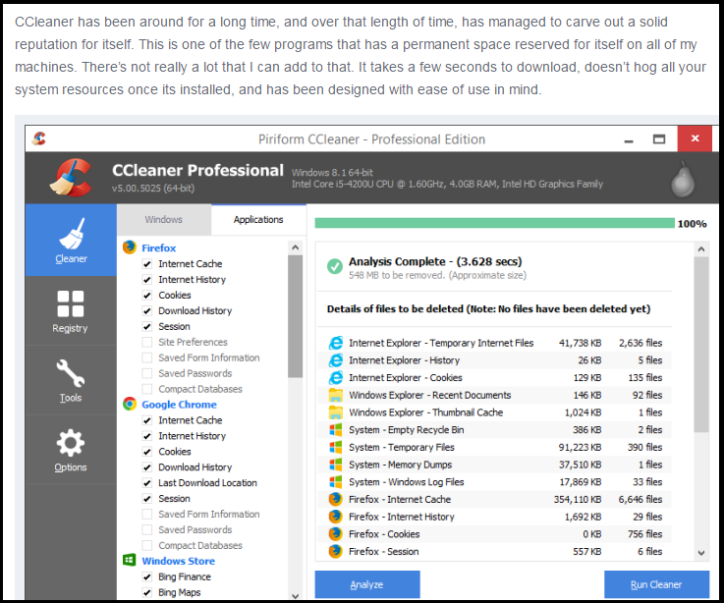Click Internet Explorer icon beside Cookies row
This screenshot has height=603, width=724.
[x=336, y=378]
